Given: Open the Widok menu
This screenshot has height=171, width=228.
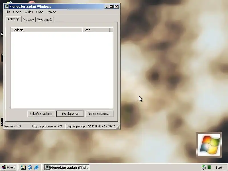Looking at the screenshot, I should [x=29, y=12].
